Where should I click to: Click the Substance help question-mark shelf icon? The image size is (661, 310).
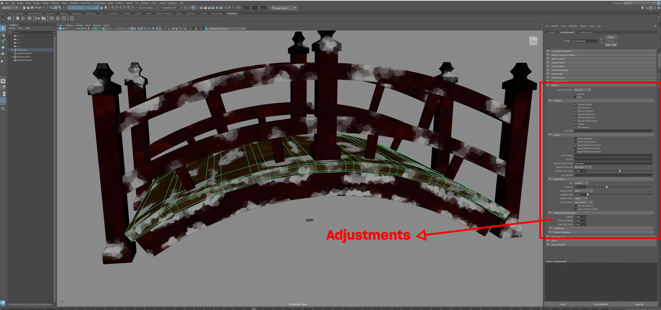pyautogui.click(x=64, y=18)
